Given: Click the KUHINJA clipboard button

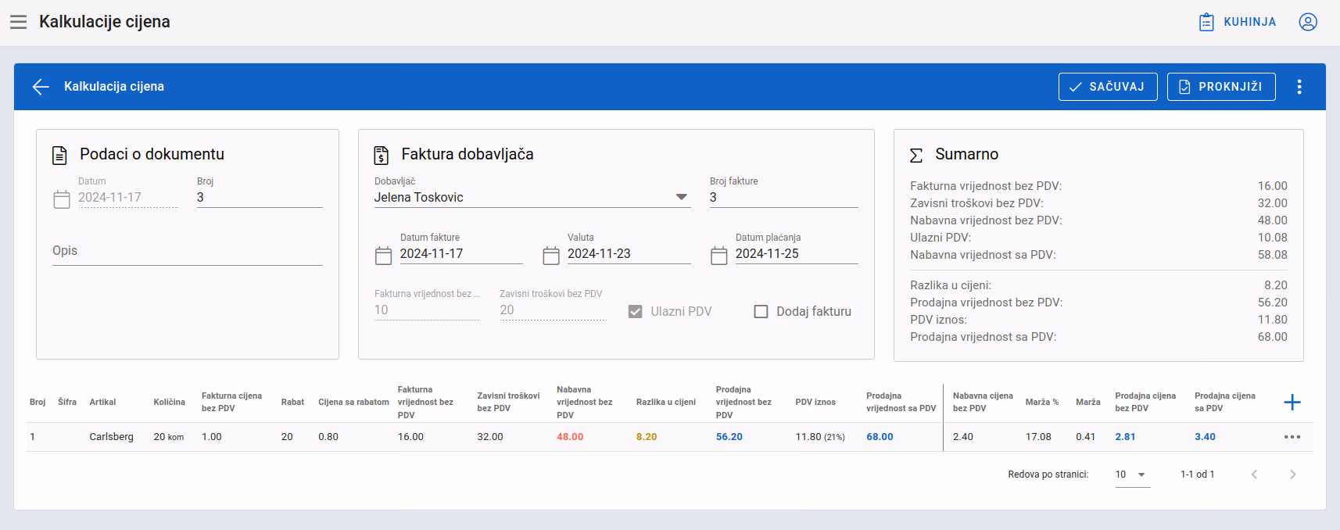Looking at the screenshot, I should tap(1238, 22).
